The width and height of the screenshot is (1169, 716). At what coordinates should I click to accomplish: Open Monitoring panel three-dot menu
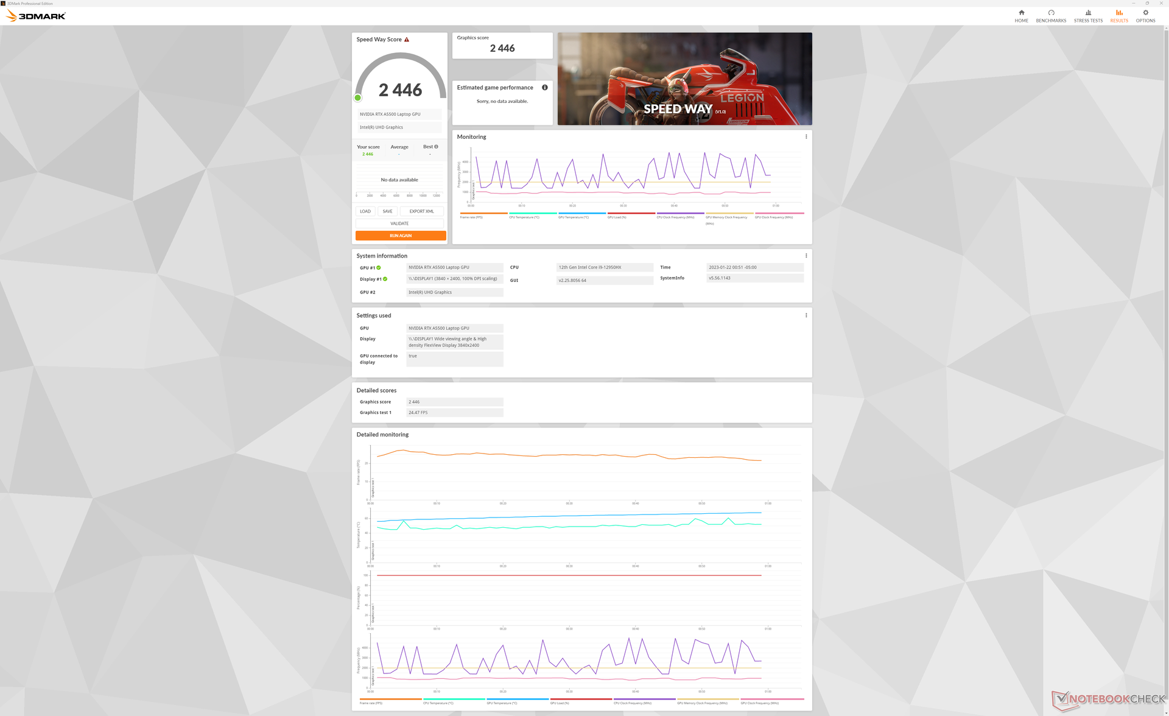[806, 137]
